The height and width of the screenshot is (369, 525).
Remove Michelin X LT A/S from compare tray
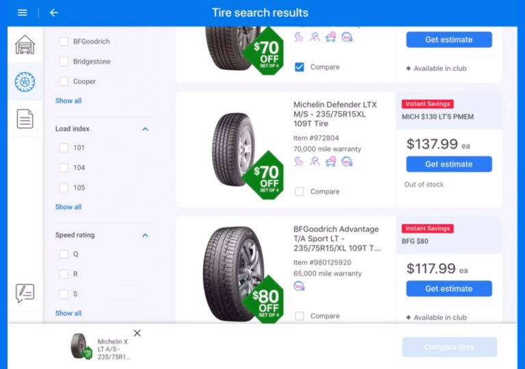click(137, 333)
